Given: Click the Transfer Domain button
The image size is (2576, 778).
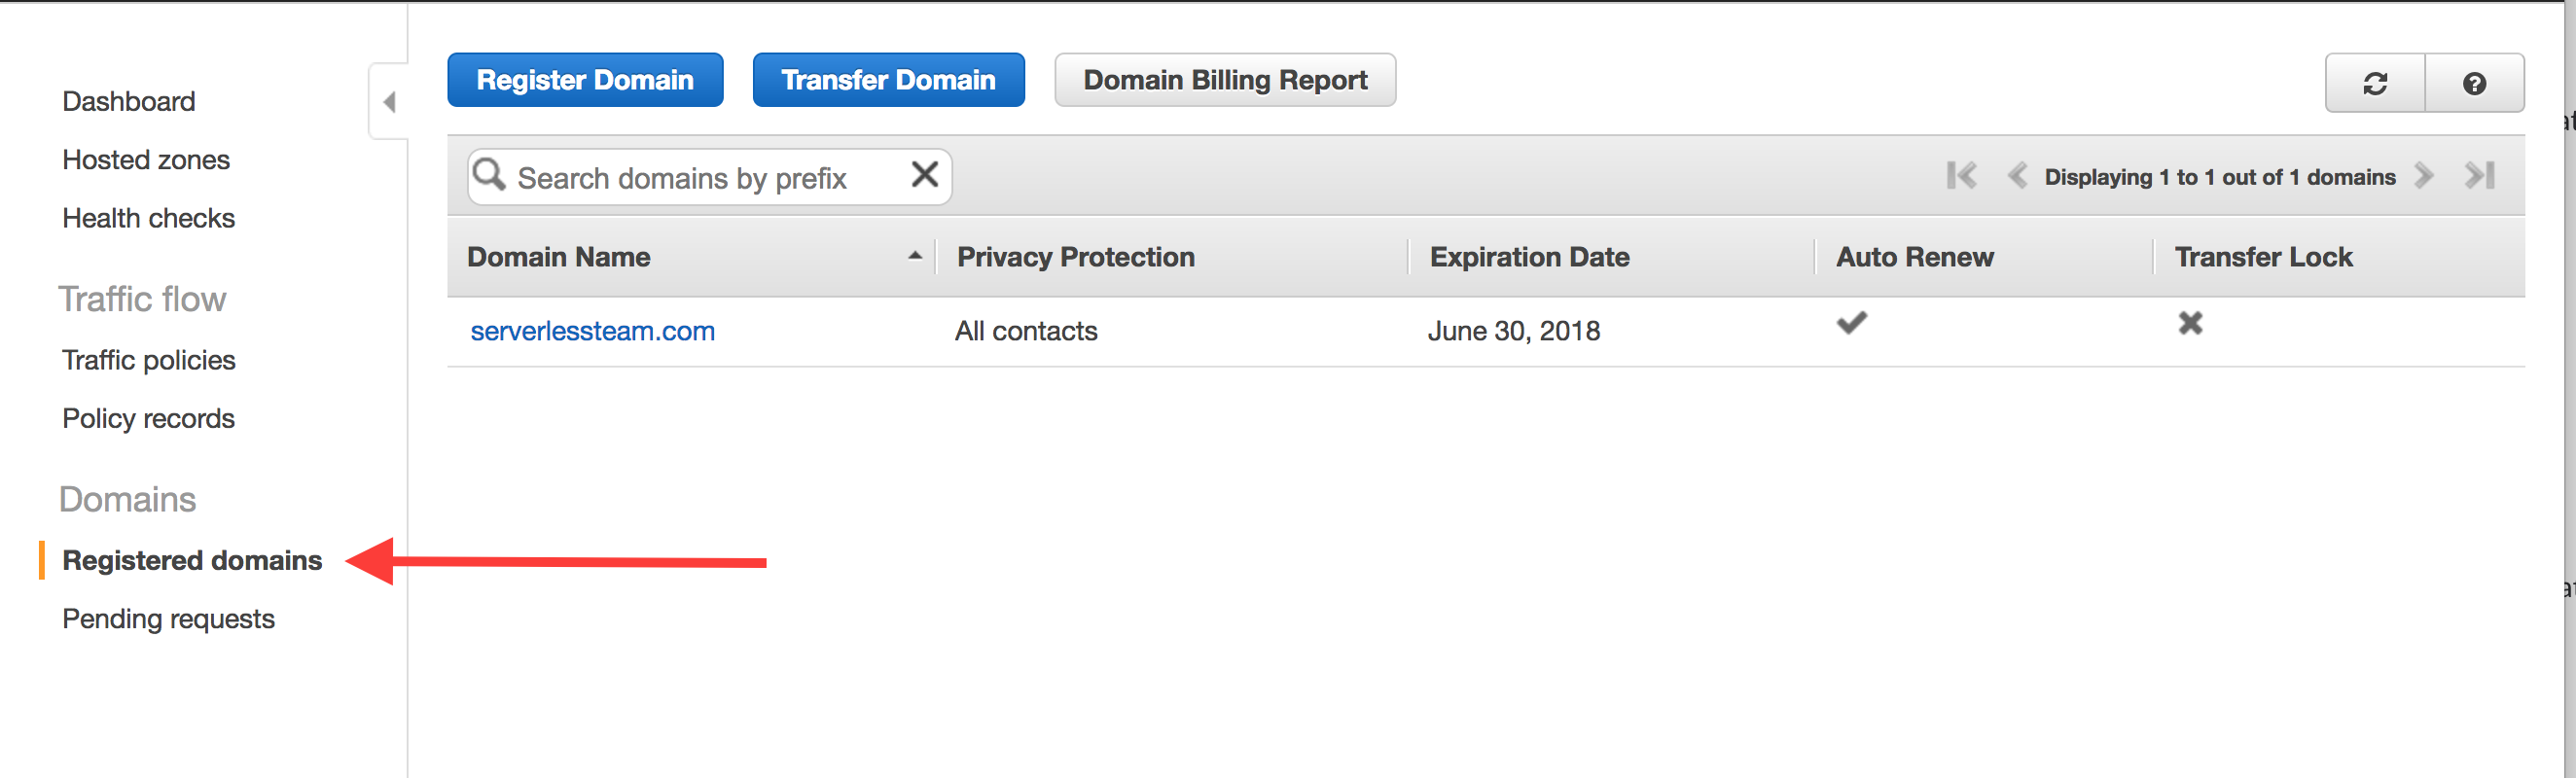Looking at the screenshot, I should [x=888, y=80].
